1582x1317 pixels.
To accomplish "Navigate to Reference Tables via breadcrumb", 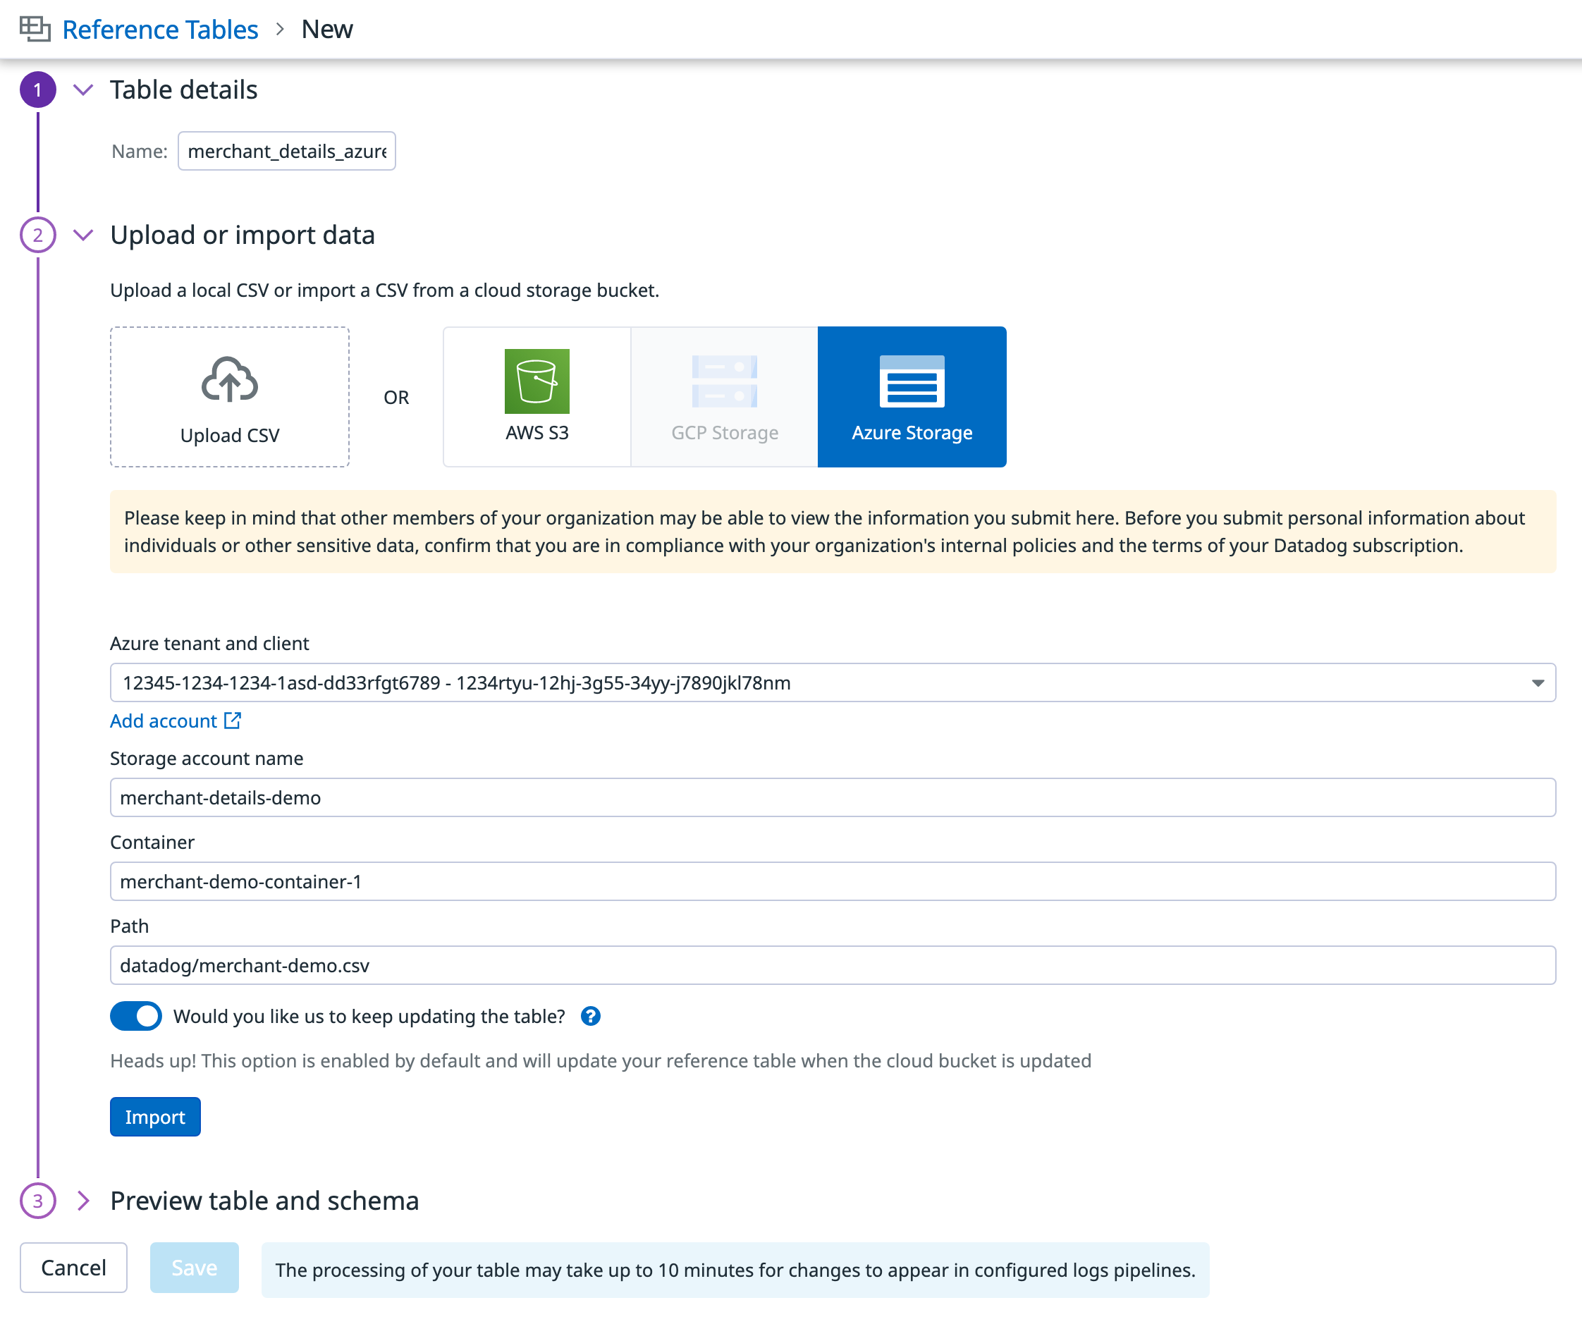I will point(160,29).
